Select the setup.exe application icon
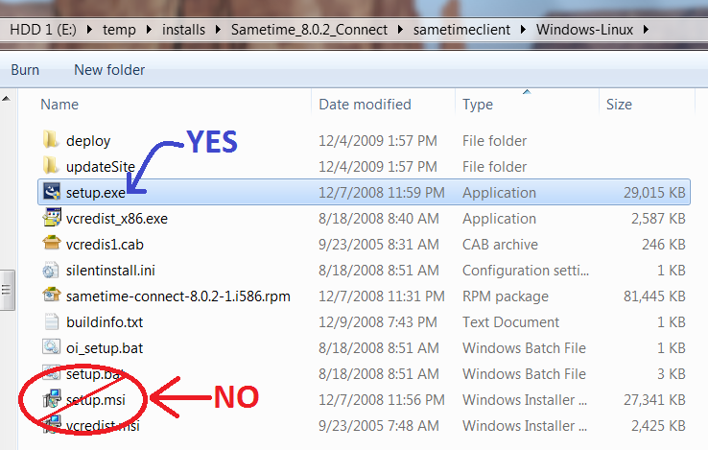The width and height of the screenshot is (708, 450). pyautogui.click(x=52, y=193)
